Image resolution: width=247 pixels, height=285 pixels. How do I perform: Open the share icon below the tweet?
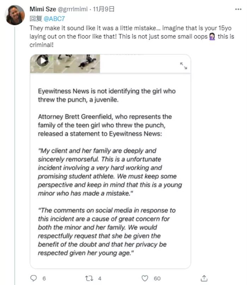(x=204, y=278)
